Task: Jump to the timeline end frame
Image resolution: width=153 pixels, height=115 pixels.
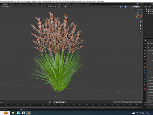Action: (x=65, y=102)
